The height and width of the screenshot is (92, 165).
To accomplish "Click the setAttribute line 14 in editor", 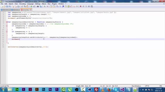I will point(45,37).
